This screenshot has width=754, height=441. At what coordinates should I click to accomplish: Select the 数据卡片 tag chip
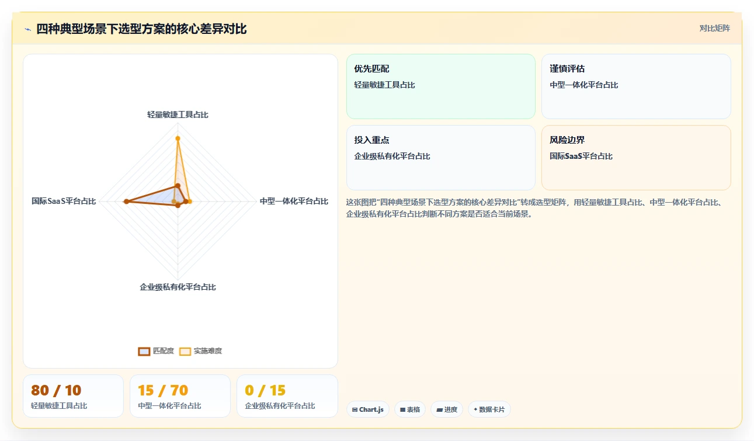(x=489, y=409)
